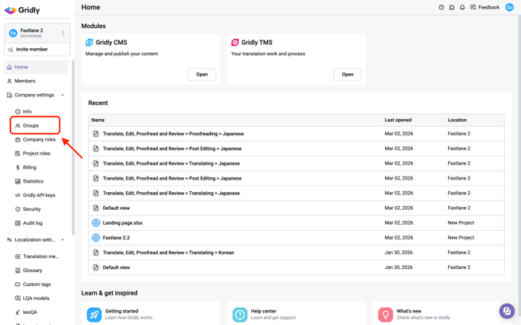Viewport: 521px width, 325px height.
Task: Go to Groups in sidebar
Action: pyautogui.click(x=31, y=125)
